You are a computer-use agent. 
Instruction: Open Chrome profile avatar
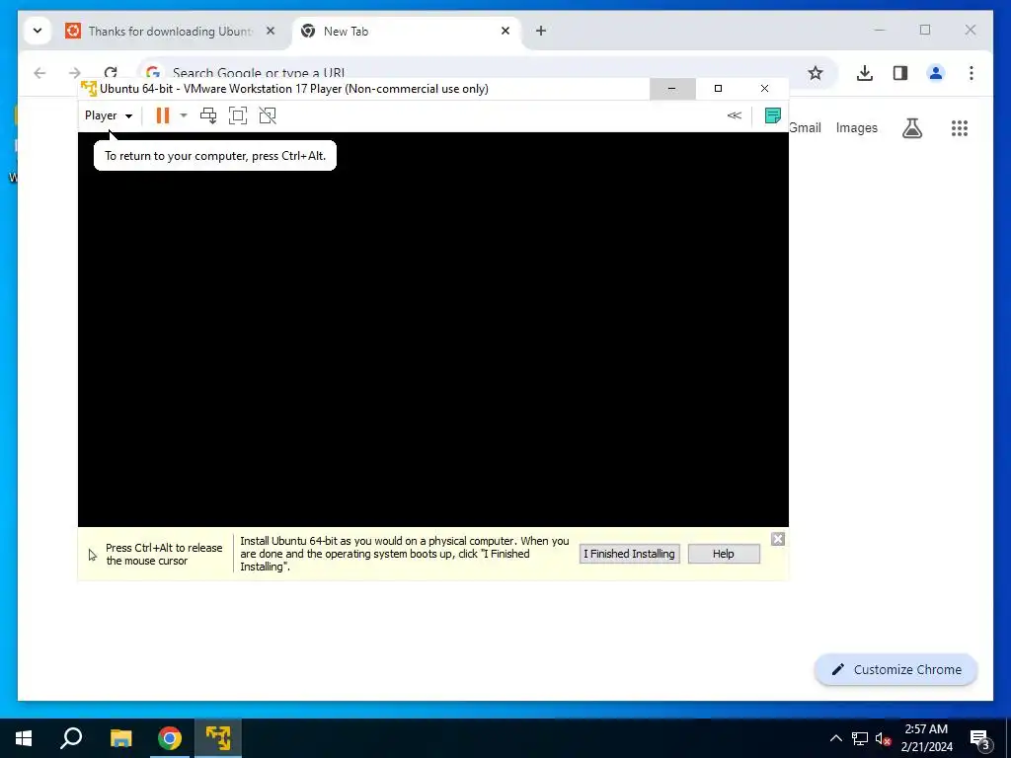[x=936, y=73]
